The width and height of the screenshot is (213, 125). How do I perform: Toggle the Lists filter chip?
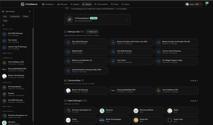[x=5, y=16]
